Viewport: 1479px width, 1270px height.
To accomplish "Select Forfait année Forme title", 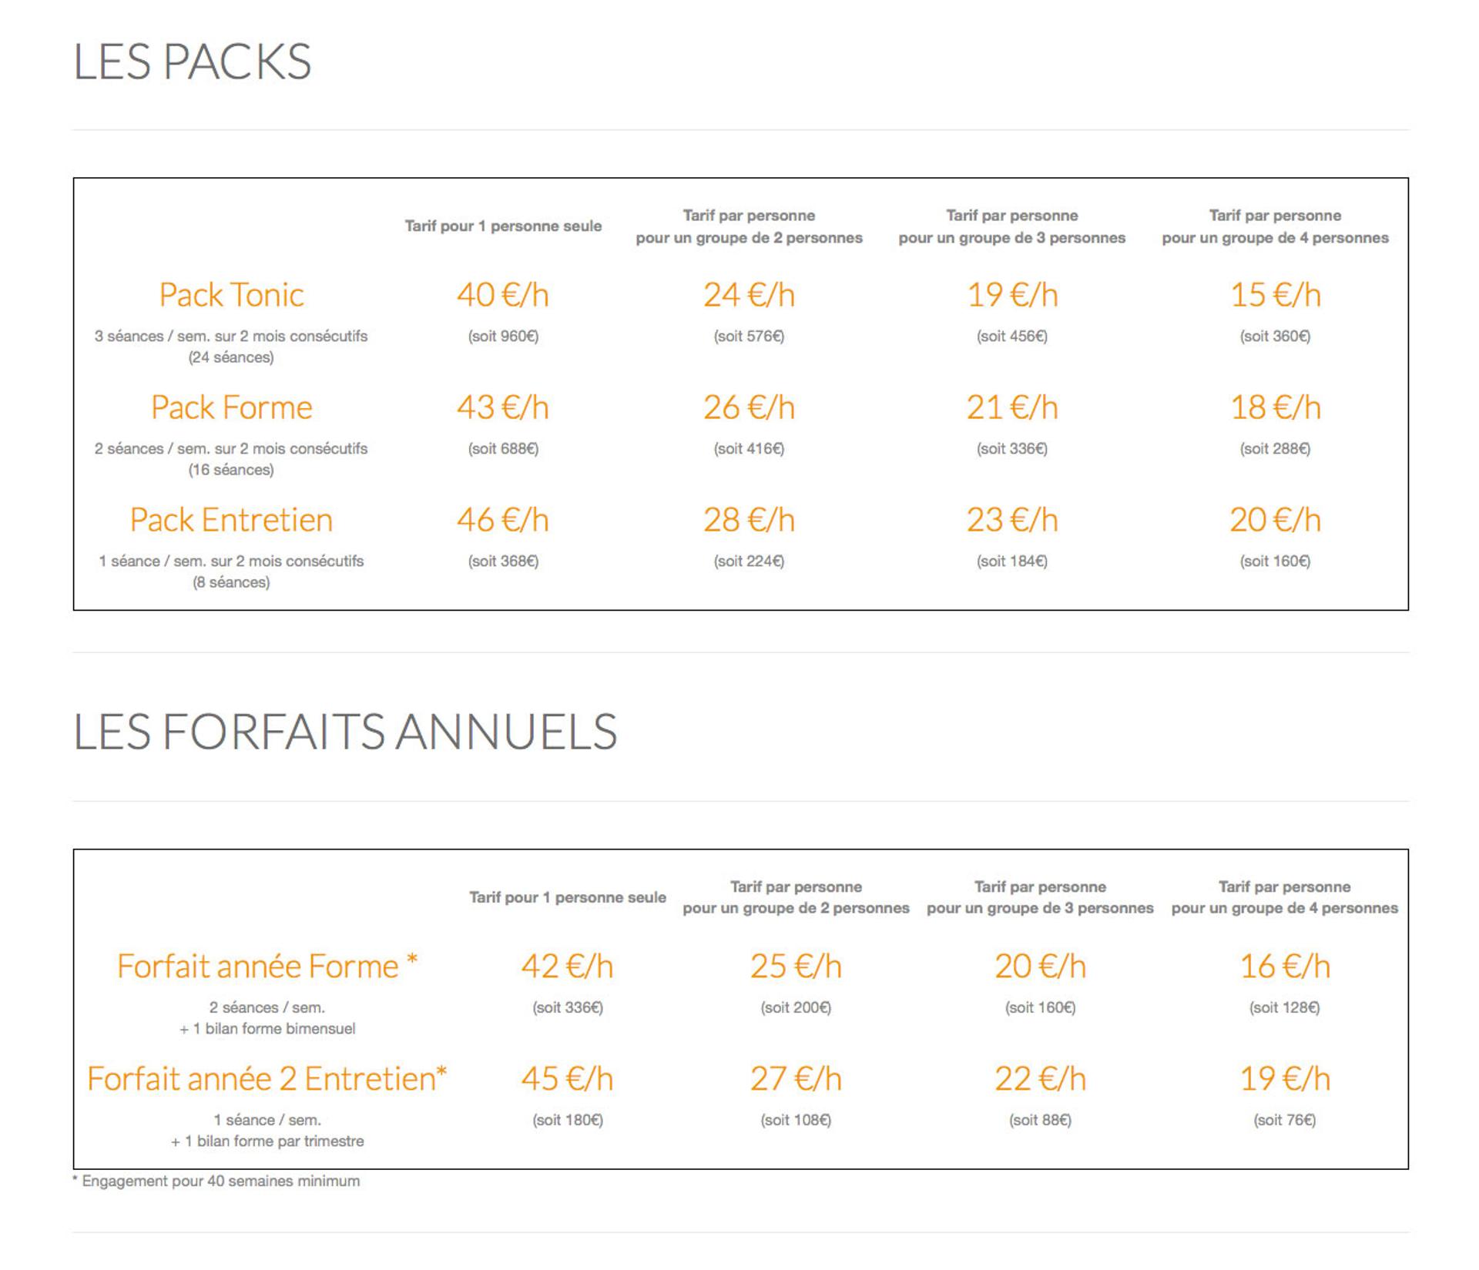I will [267, 967].
